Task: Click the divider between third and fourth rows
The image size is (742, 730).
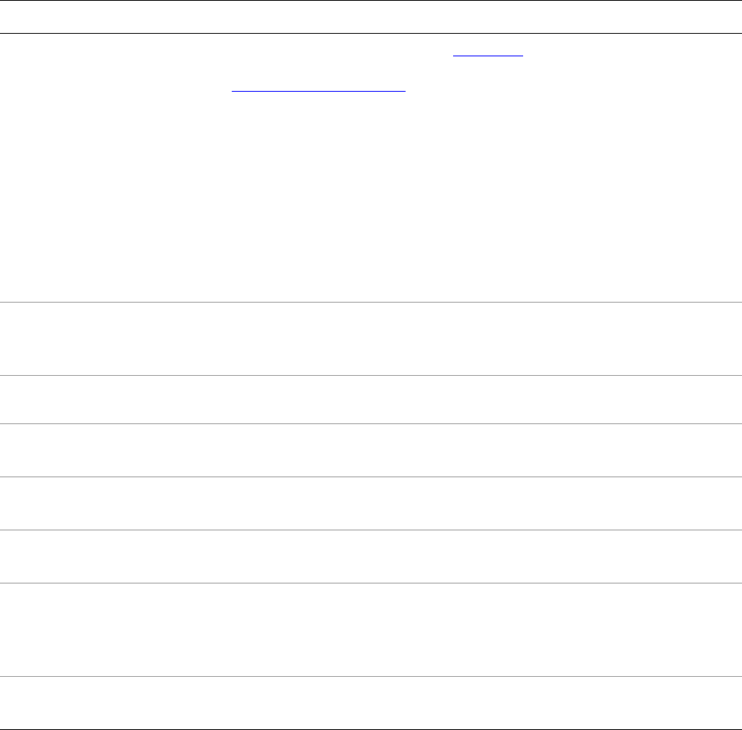Action: click(370, 424)
